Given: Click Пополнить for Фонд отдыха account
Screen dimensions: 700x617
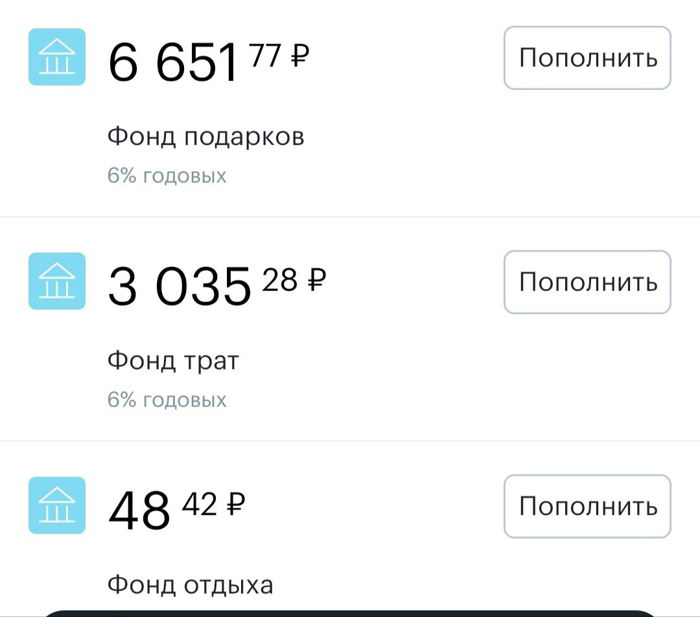Looking at the screenshot, I should 587,506.
